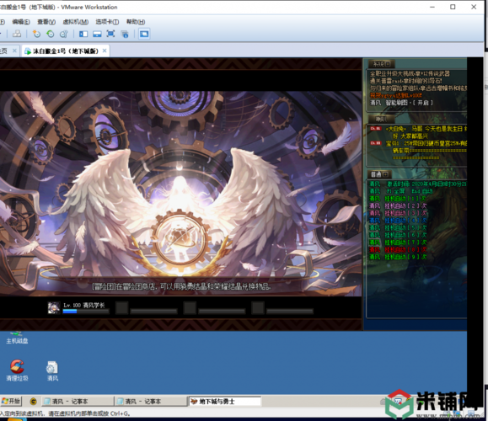Maximize the VMware Workstation window
Viewport: 488px width, 421px height.
(453, 7)
